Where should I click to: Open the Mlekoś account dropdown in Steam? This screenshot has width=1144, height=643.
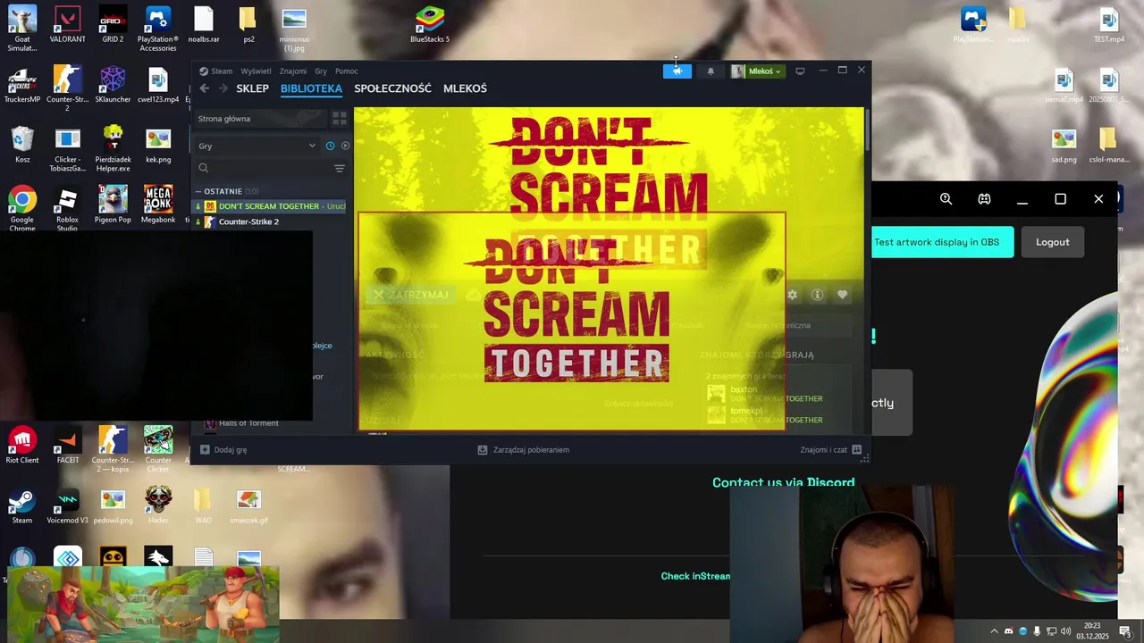tap(757, 71)
